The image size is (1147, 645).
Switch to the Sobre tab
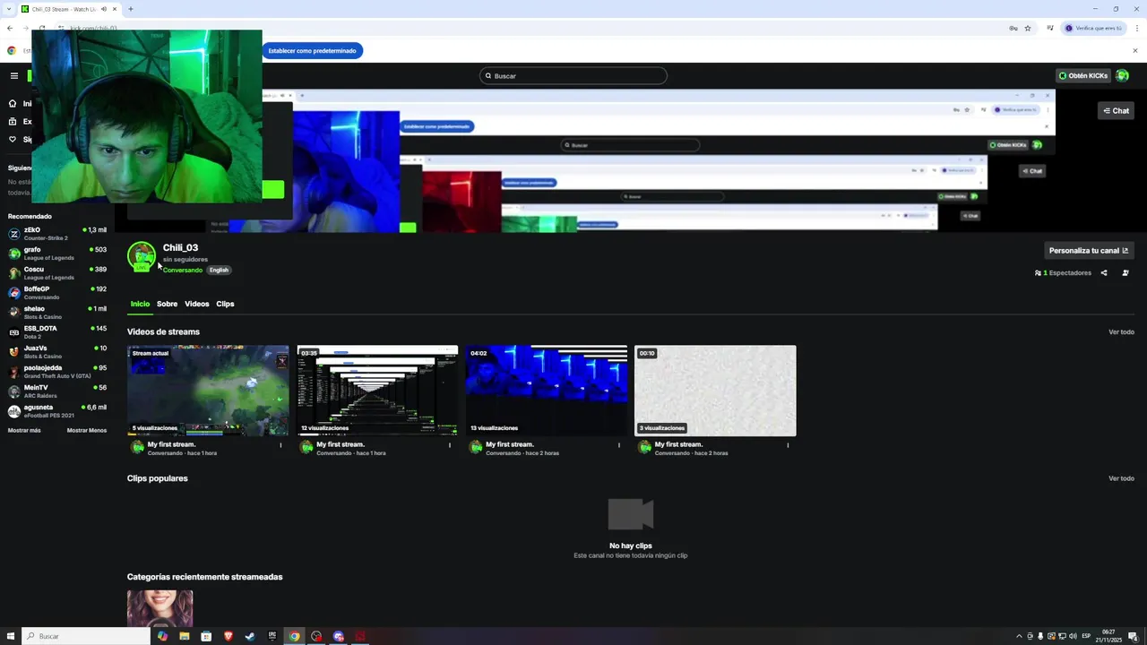pyautogui.click(x=168, y=304)
